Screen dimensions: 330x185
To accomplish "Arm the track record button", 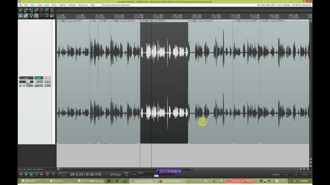I will [21, 78].
